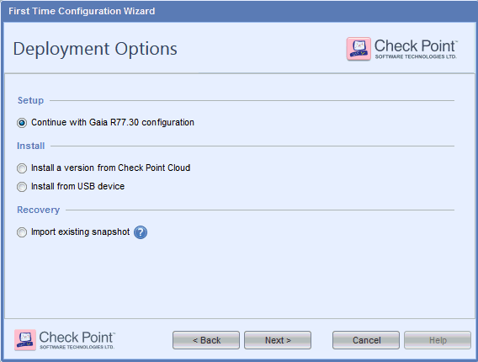Viewport: 478px width, 362px height.
Task: Click the blue help icon beside Import existing snapshot
Action: 141,232
